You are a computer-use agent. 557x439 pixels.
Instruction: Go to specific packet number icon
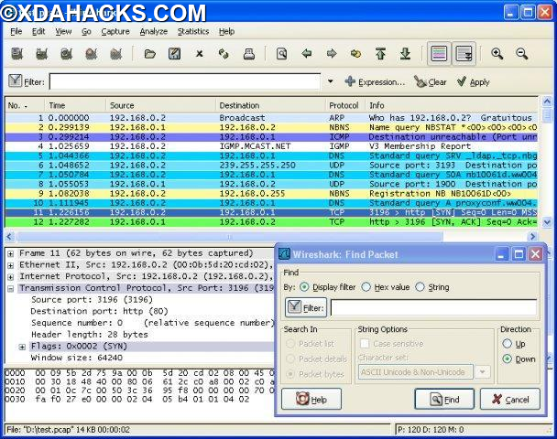click(x=356, y=54)
